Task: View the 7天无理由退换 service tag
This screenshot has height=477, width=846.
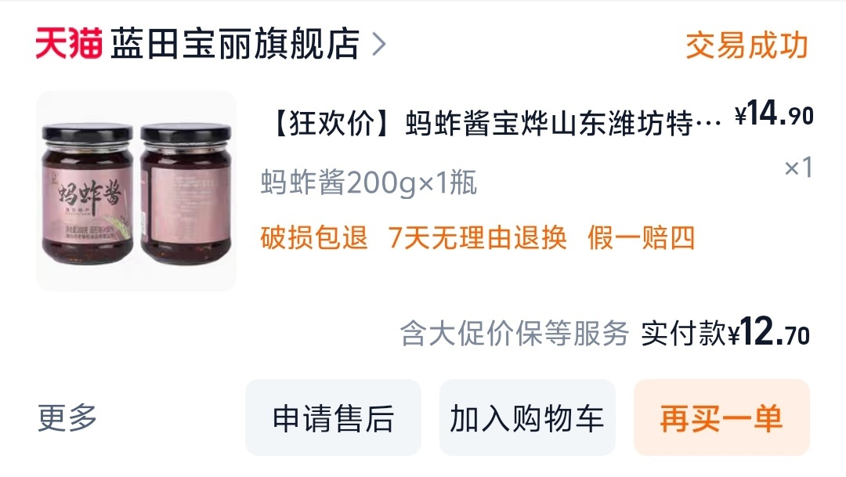Action: coord(478,238)
